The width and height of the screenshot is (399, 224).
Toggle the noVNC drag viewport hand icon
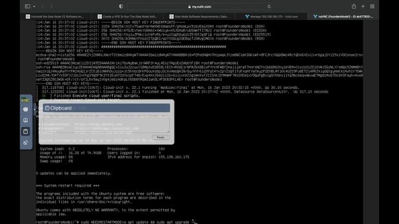pos(26,110)
